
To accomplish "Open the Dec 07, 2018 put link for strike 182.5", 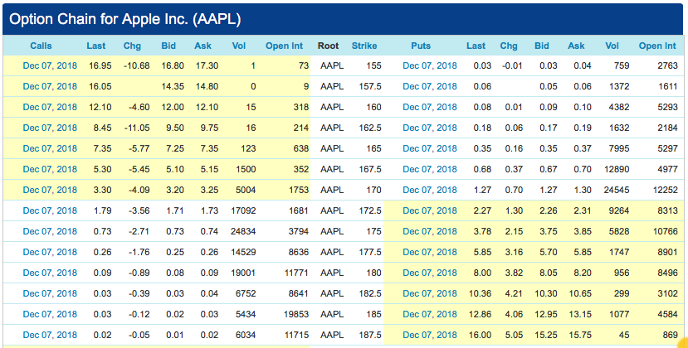I will 430,293.
